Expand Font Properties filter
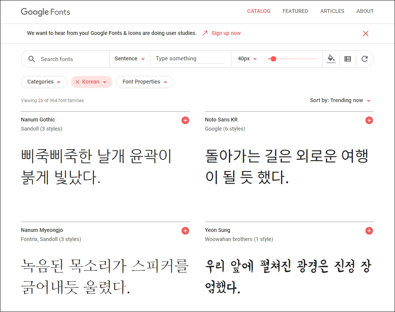Screen dimensions: 395x312 click(x=145, y=82)
